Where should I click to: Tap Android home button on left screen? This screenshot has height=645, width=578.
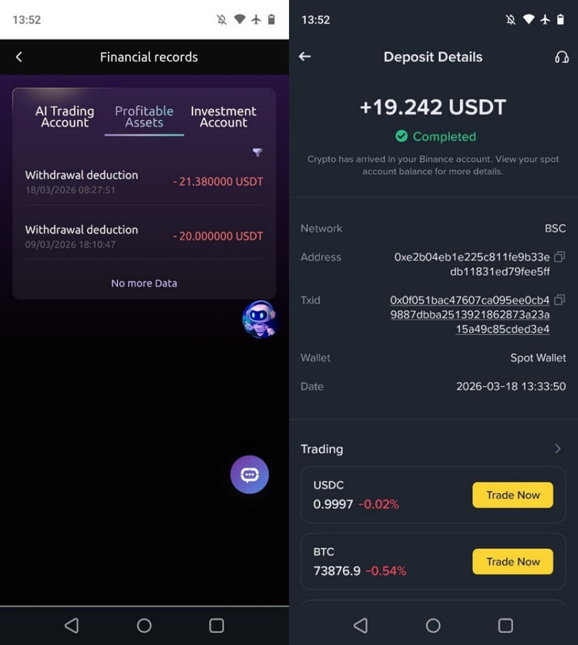click(144, 626)
